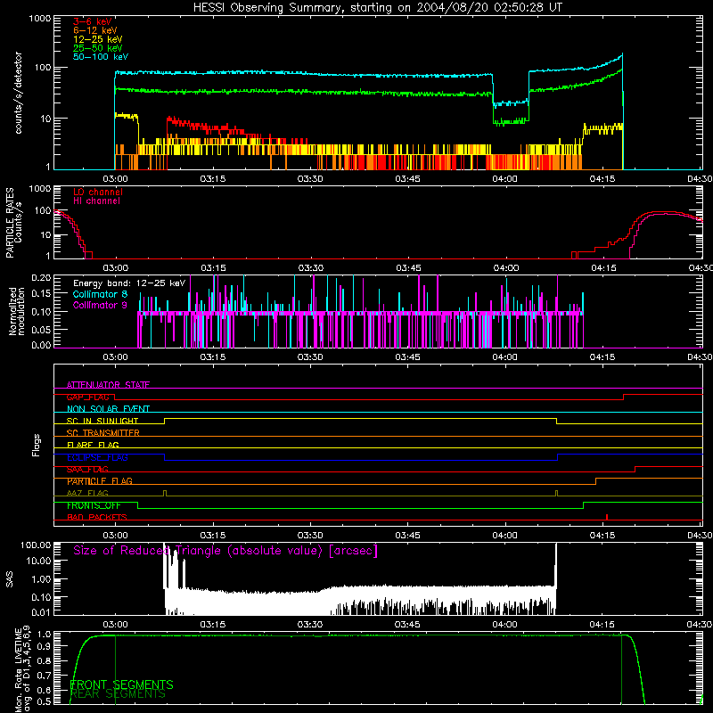713x713 pixels.
Task: Click the FRONT SEGMENTS legend label
Action: coord(121,684)
